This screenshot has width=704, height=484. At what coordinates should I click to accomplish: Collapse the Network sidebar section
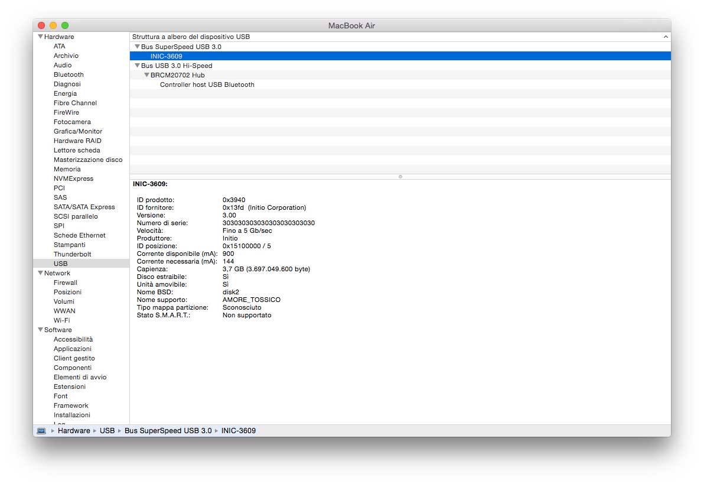(40, 273)
